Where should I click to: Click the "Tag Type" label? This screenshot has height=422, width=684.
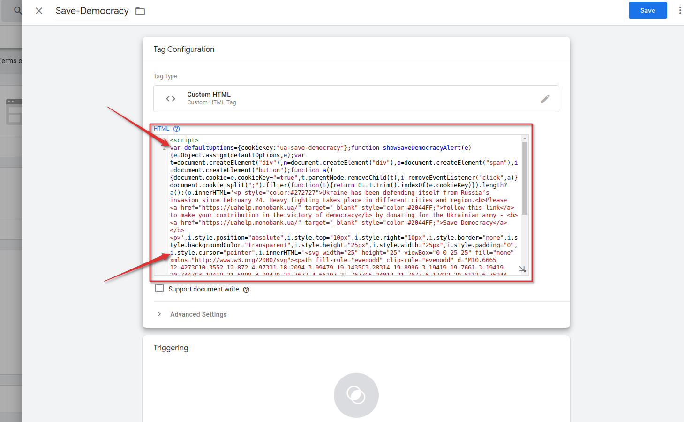165,76
